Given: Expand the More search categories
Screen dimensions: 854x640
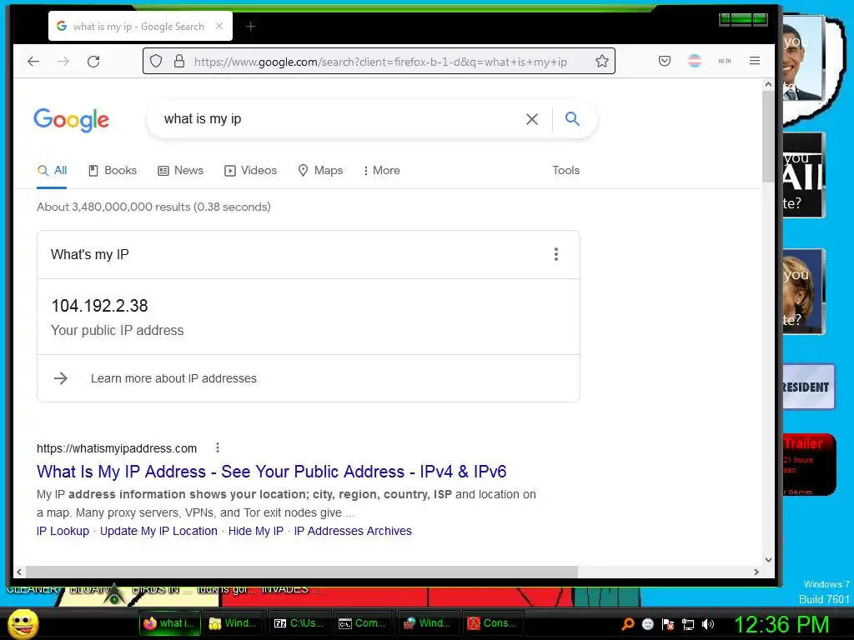Looking at the screenshot, I should click(382, 170).
